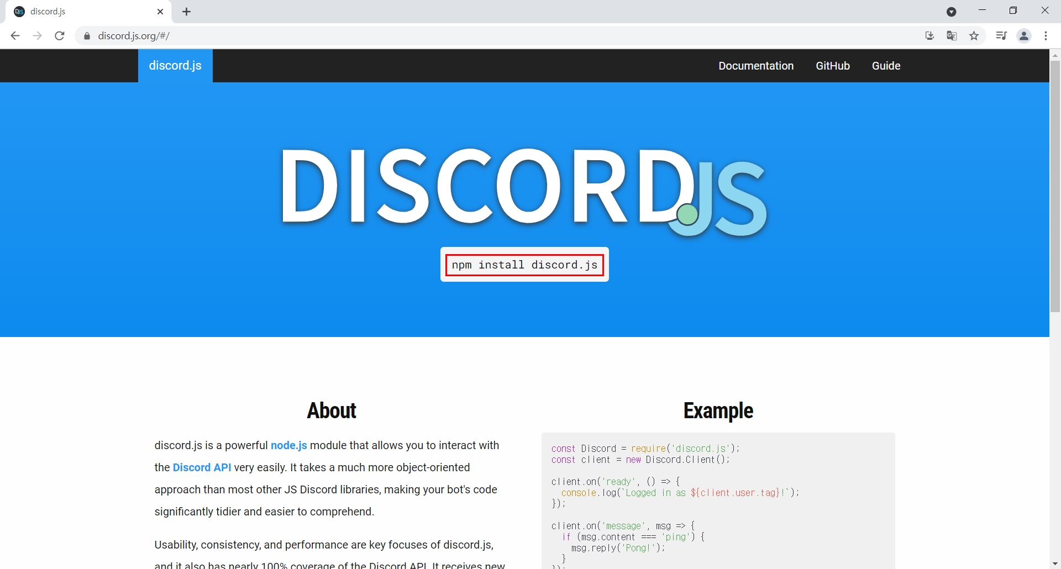This screenshot has width=1061, height=569.
Task: Follow the node.js link
Action: (288, 445)
